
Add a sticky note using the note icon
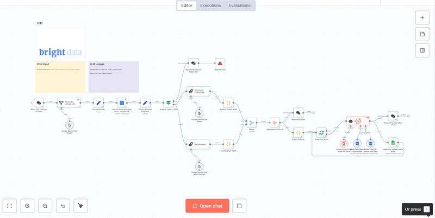pos(422,34)
